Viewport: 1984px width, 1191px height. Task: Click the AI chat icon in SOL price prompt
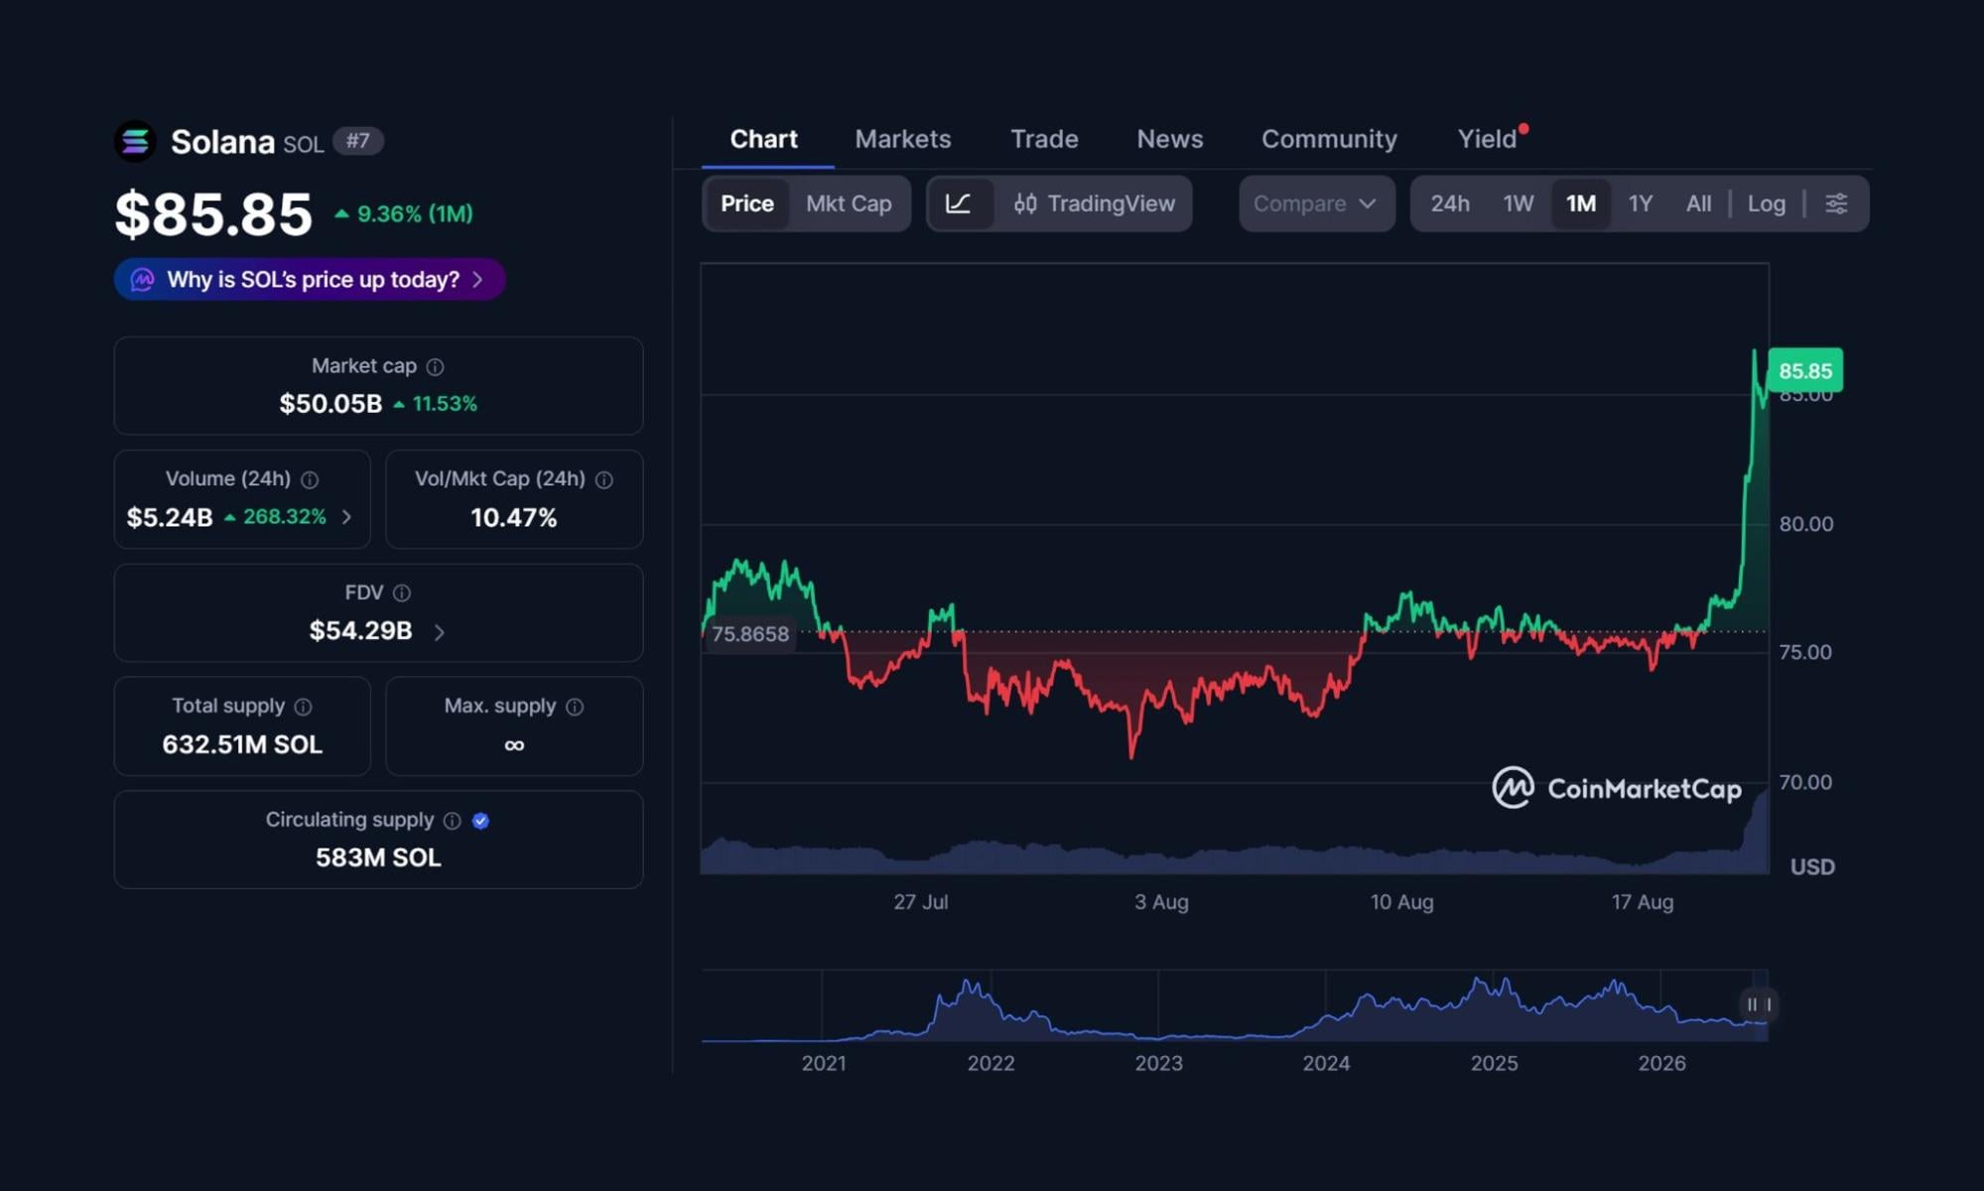142,280
